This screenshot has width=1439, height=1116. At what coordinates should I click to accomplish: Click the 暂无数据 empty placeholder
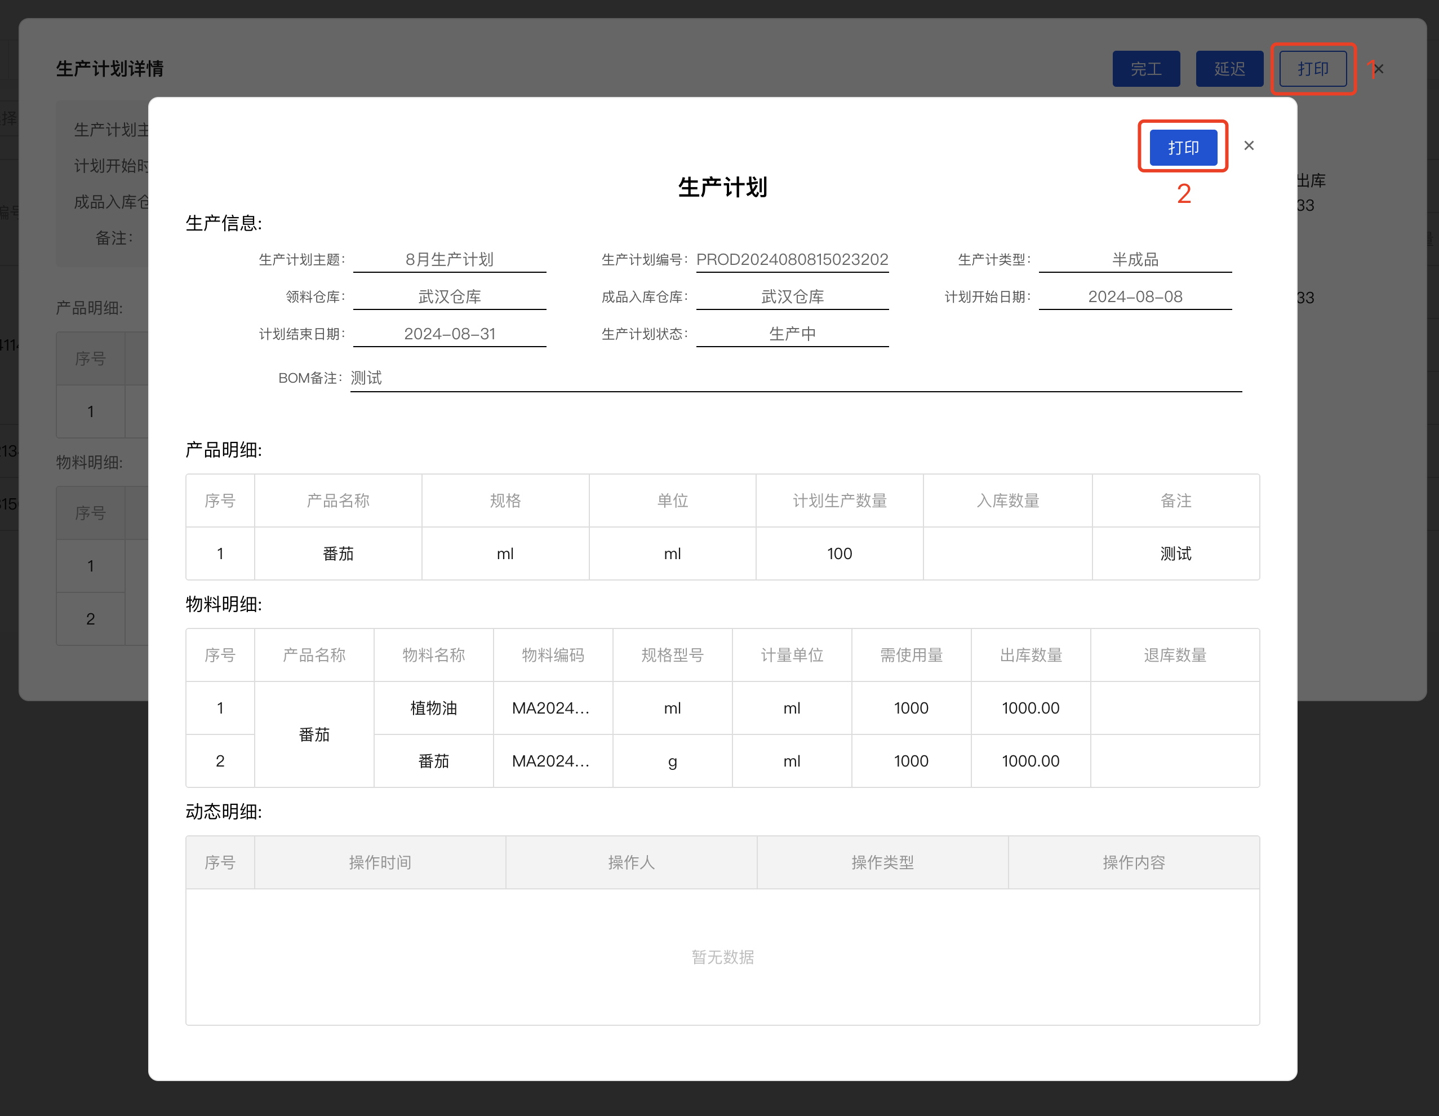pyautogui.click(x=722, y=956)
